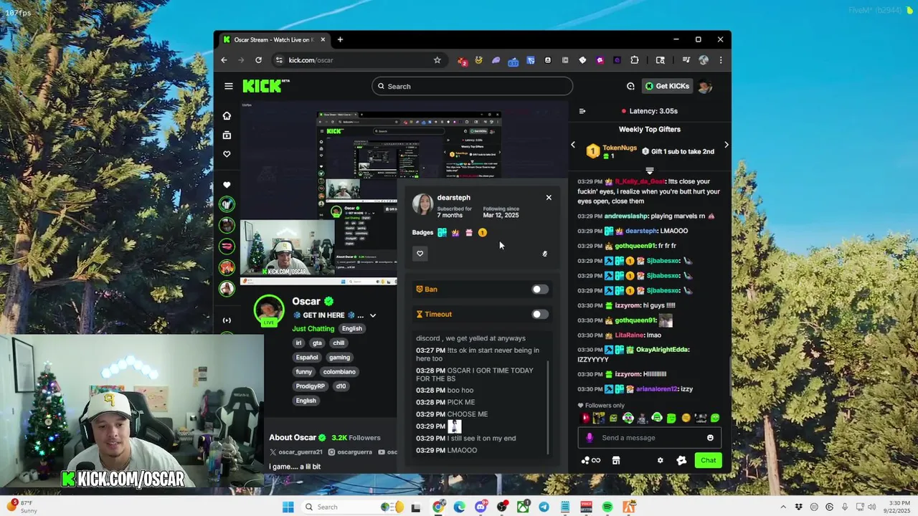Open Windows Start menu
The width and height of the screenshot is (918, 516).
pyautogui.click(x=288, y=507)
